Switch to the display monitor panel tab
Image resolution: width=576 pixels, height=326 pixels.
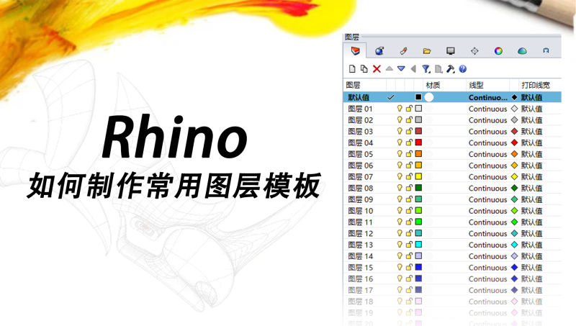[x=450, y=51]
